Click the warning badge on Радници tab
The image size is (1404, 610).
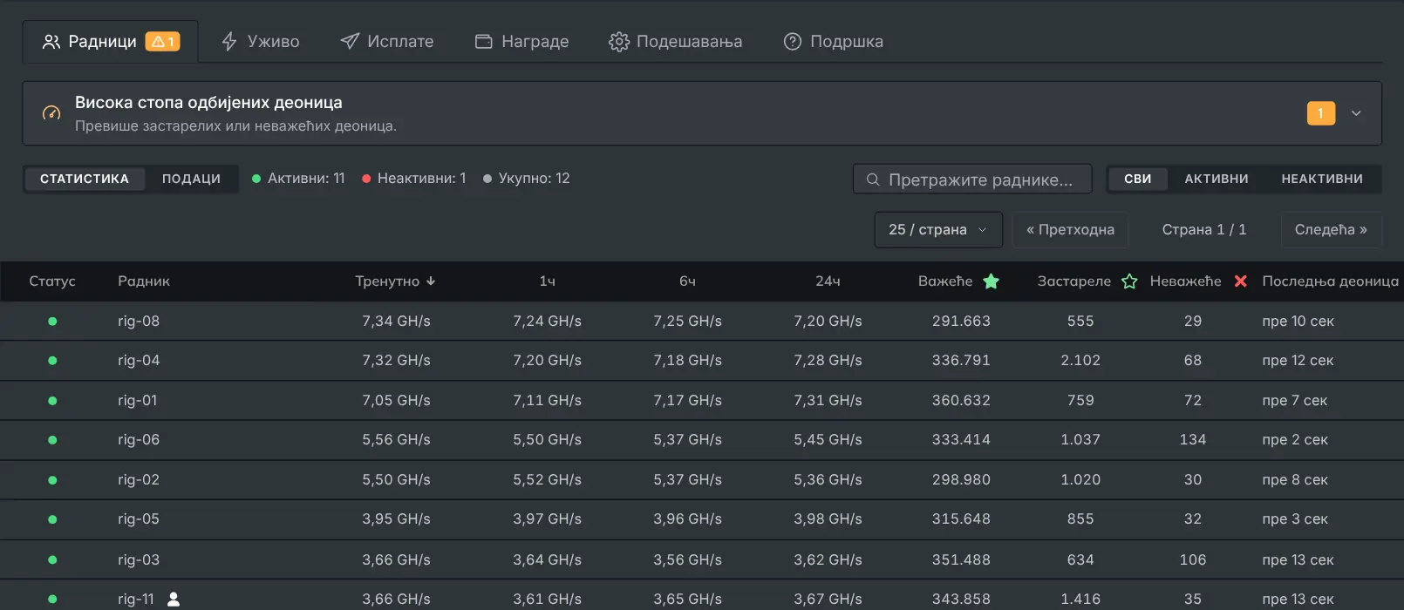(162, 42)
